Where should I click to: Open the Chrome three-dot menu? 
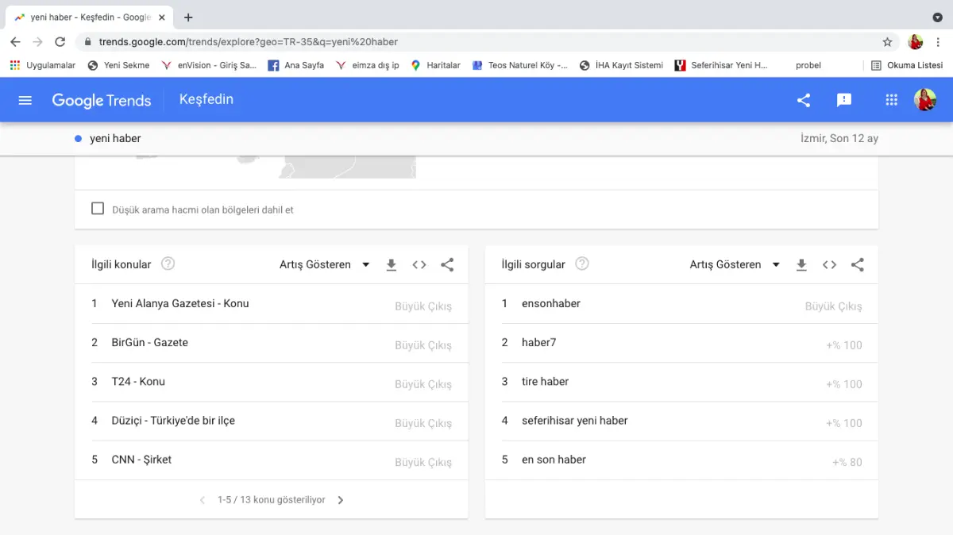point(938,42)
